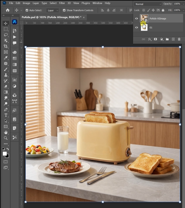Open the Properties panel icon
This screenshot has height=208, width=185.
tap(15, 119)
